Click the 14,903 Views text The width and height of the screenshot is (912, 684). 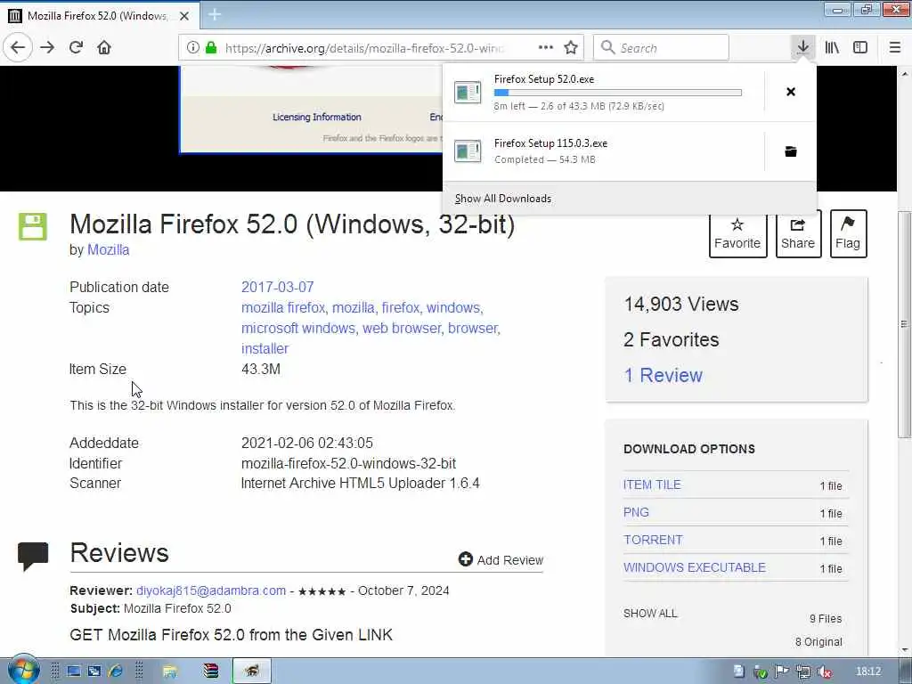point(681,304)
